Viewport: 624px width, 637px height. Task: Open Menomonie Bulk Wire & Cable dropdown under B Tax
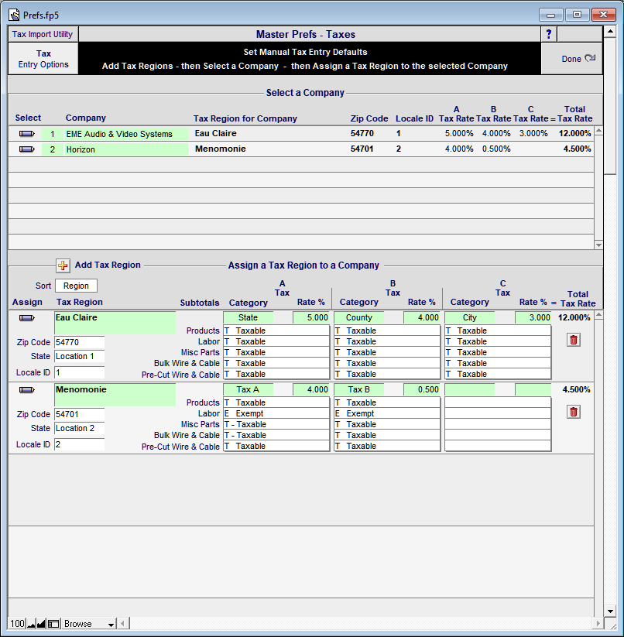(x=387, y=435)
